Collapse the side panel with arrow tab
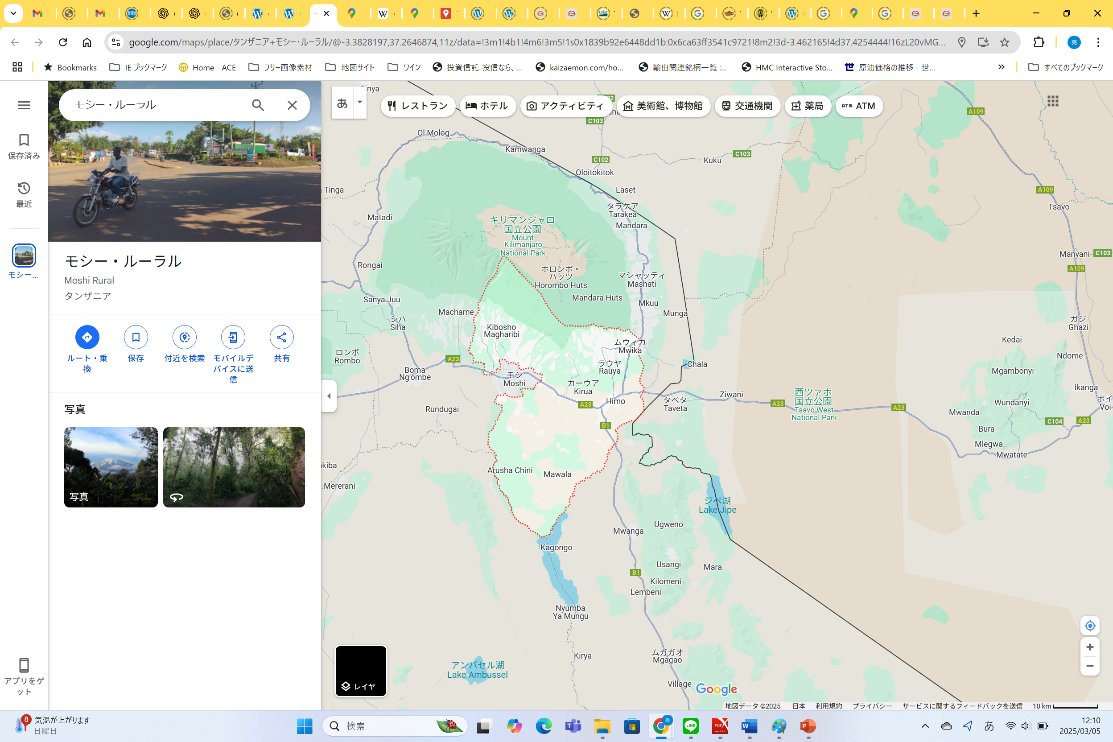 [x=329, y=396]
